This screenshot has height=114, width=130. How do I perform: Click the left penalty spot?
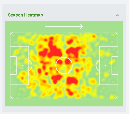point(23,66)
